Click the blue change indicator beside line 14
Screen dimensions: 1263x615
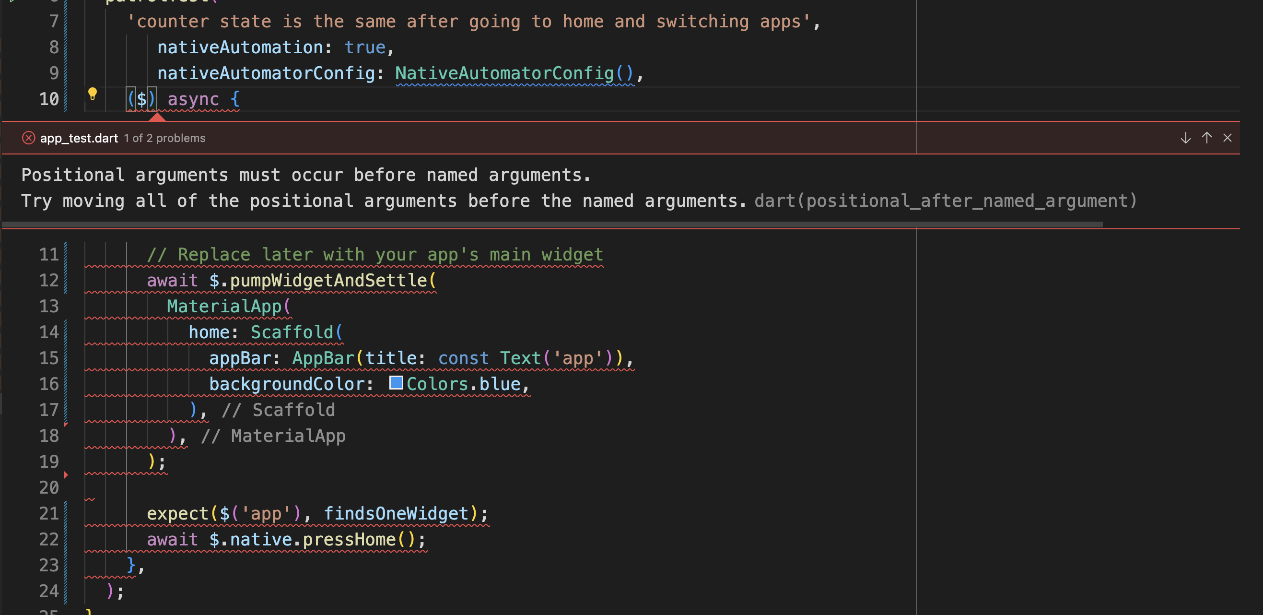point(66,332)
